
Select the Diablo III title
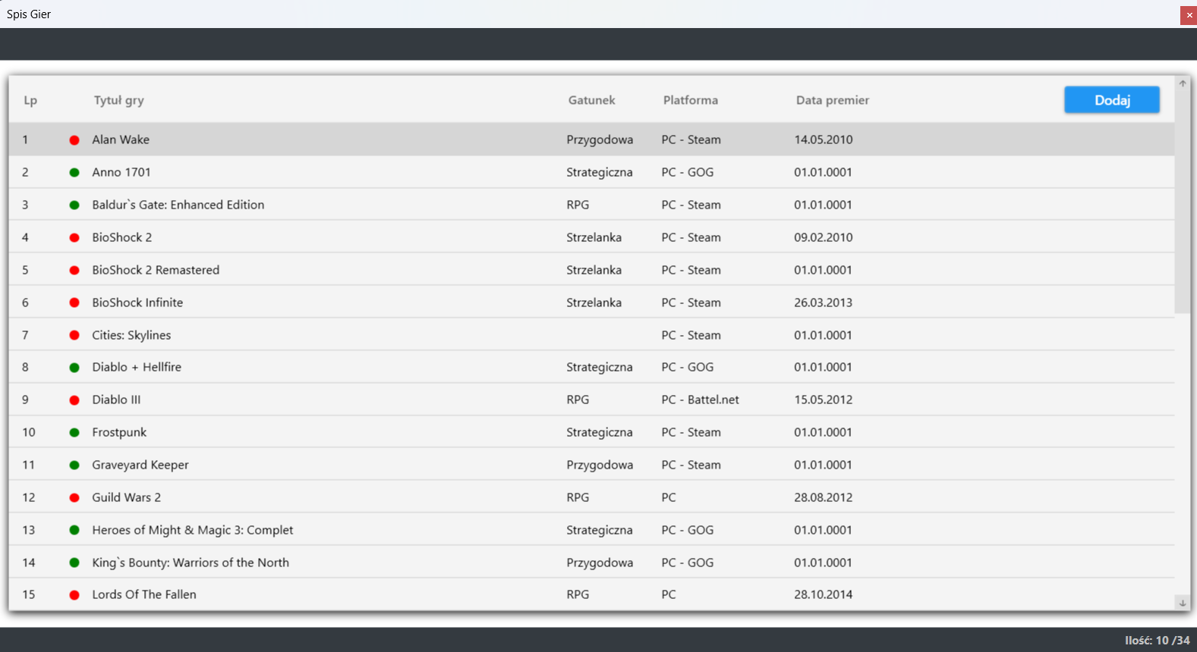click(x=116, y=400)
